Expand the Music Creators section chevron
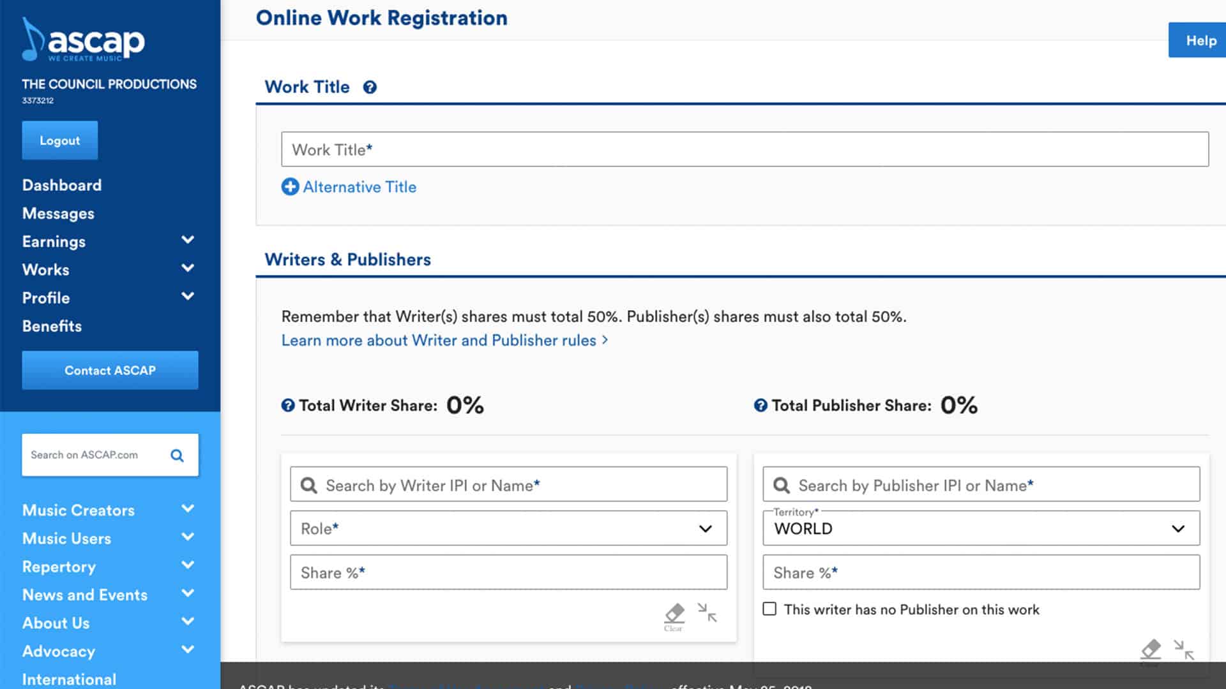1226x689 pixels. click(x=188, y=509)
